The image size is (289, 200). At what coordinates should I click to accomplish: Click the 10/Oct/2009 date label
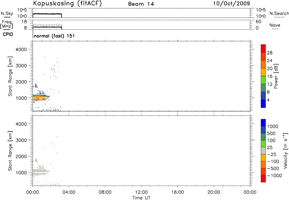pyautogui.click(x=232, y=4)
